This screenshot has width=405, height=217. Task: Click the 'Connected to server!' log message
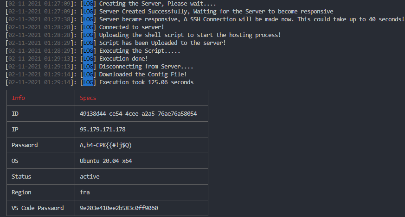(x=131, y=27)
